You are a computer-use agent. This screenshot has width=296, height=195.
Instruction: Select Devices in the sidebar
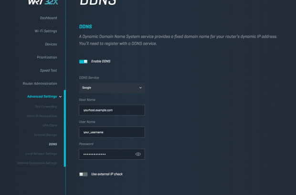point(51,44)
